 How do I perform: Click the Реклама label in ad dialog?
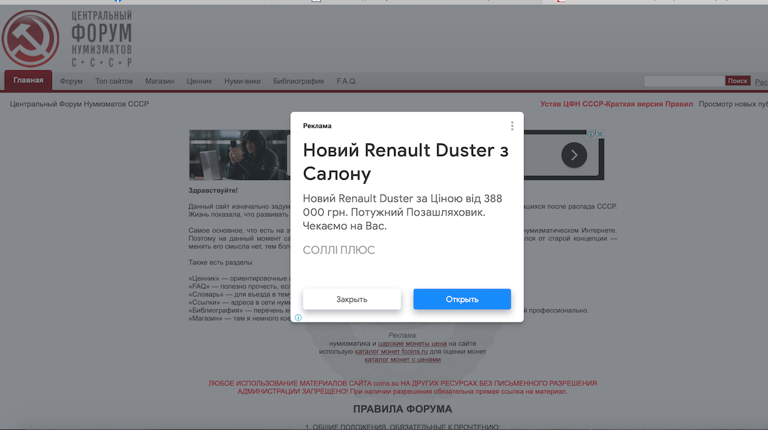click(317, 126)
